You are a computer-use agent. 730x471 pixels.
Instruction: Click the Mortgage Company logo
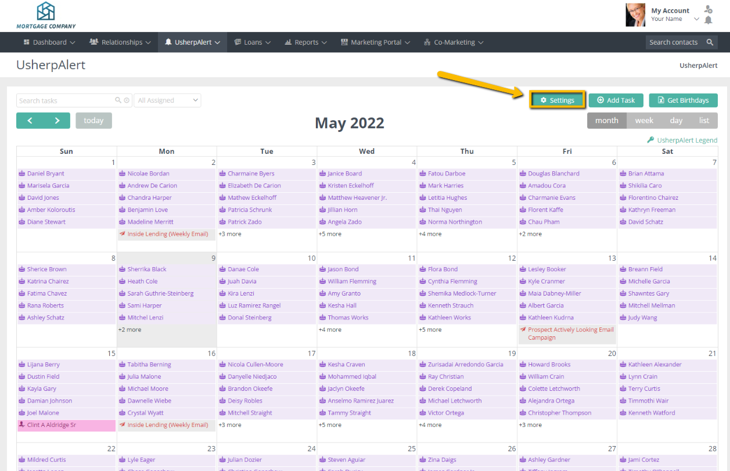point(46,15)
